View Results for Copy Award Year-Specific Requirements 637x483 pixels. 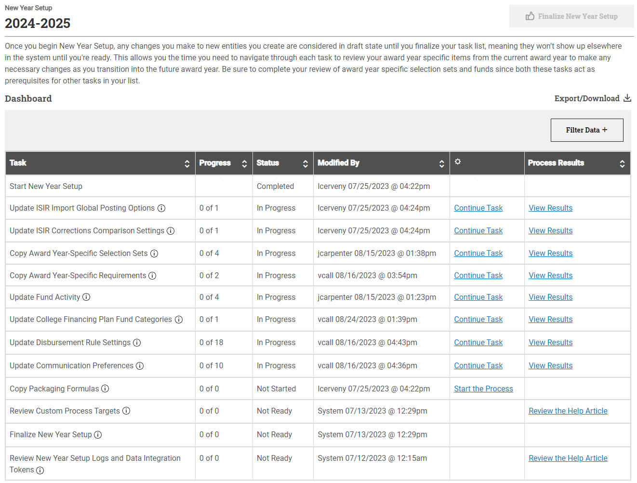(x=550, y=276)
